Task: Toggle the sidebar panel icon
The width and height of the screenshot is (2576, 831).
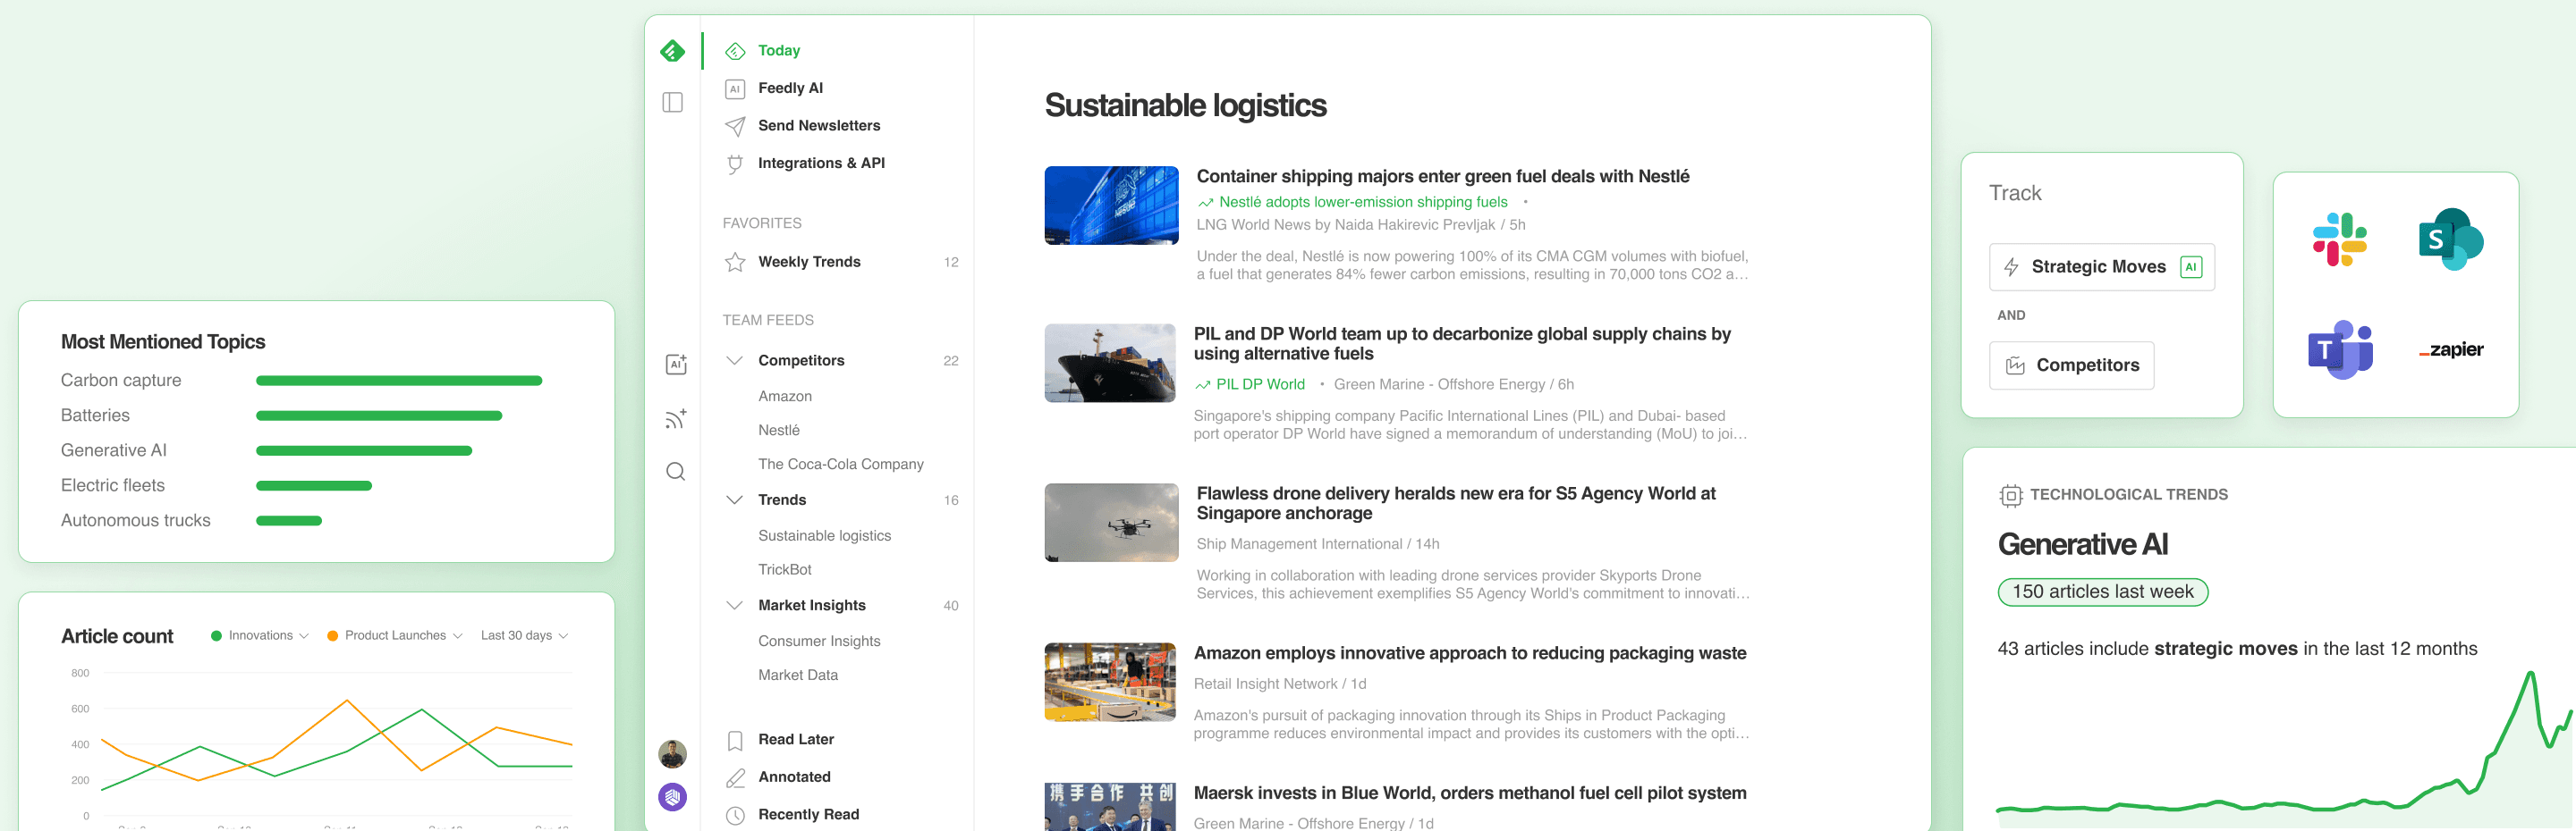Action: click(x=673, y=103)
